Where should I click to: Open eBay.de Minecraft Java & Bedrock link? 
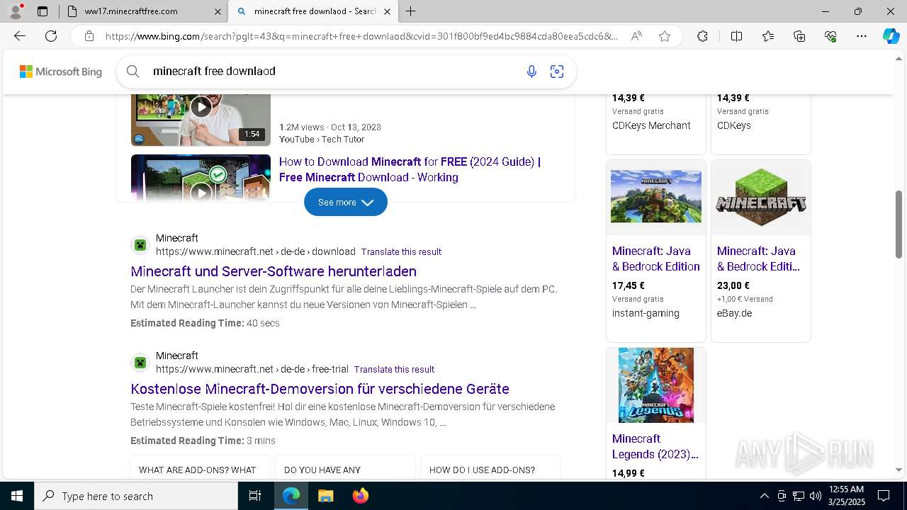pos(758,259)
